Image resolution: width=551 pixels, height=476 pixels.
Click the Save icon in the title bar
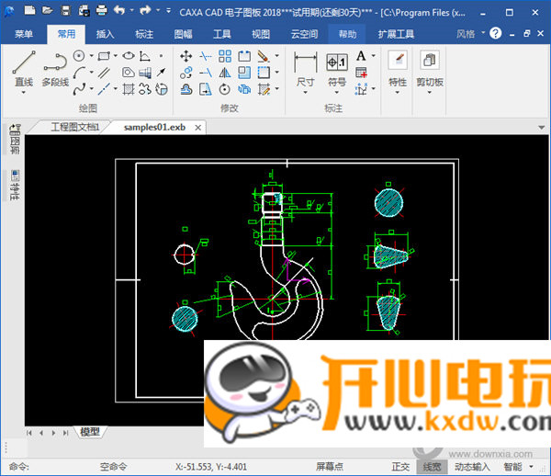point(66,11)
